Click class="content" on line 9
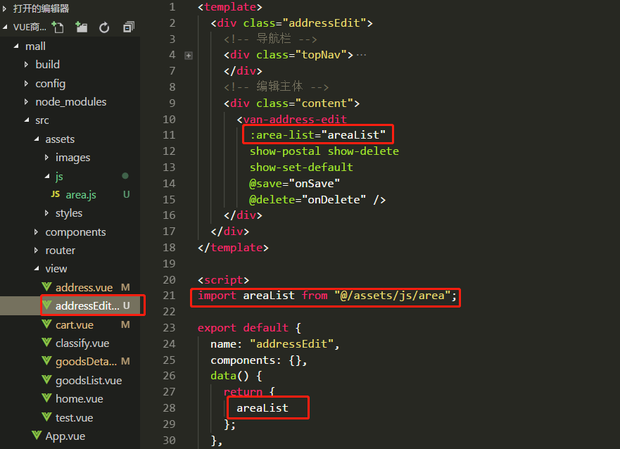The width and height of the screenshot is (620, 449). tap(305, 103)
